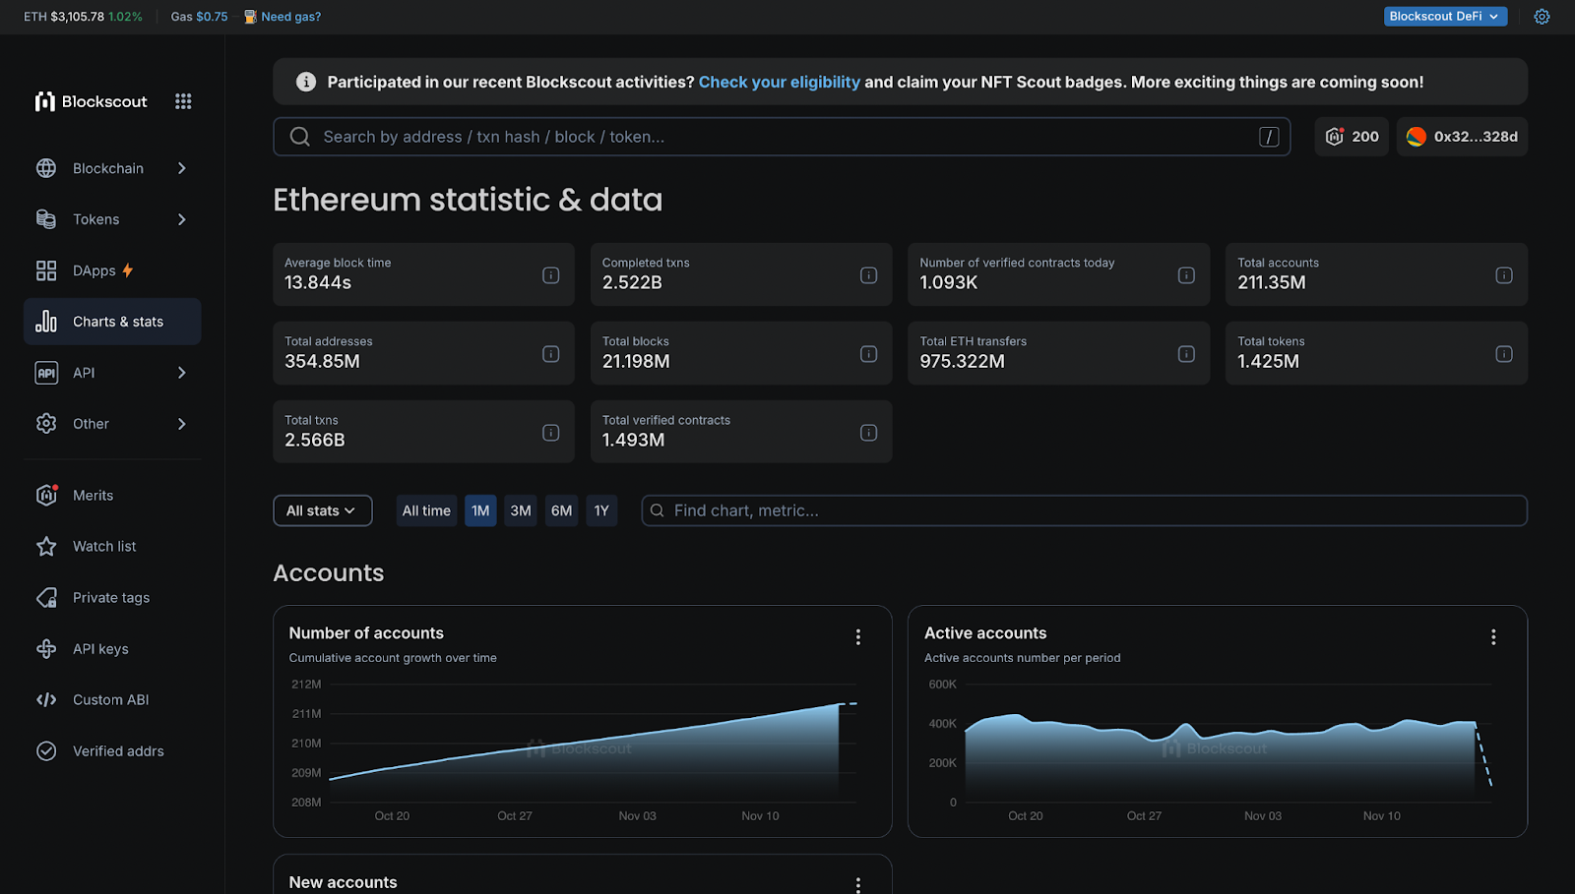1575x894 pixels.
Task: Open Charts & stats in the sidebar
Action: (112, 322)
